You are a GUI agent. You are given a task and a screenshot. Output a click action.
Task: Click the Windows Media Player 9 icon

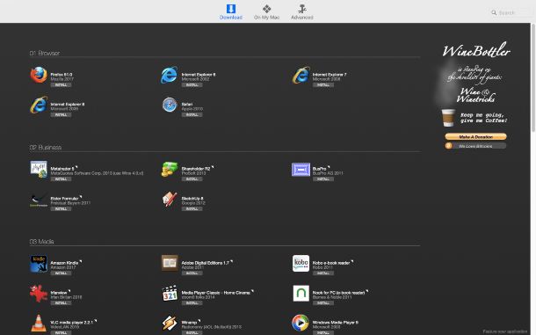(x=301, y=323)
